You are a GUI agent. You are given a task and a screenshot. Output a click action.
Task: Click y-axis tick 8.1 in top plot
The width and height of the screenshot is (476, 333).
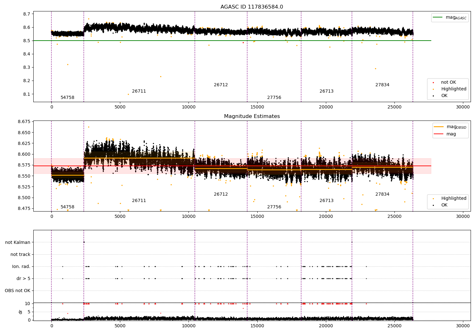[27, 94]
